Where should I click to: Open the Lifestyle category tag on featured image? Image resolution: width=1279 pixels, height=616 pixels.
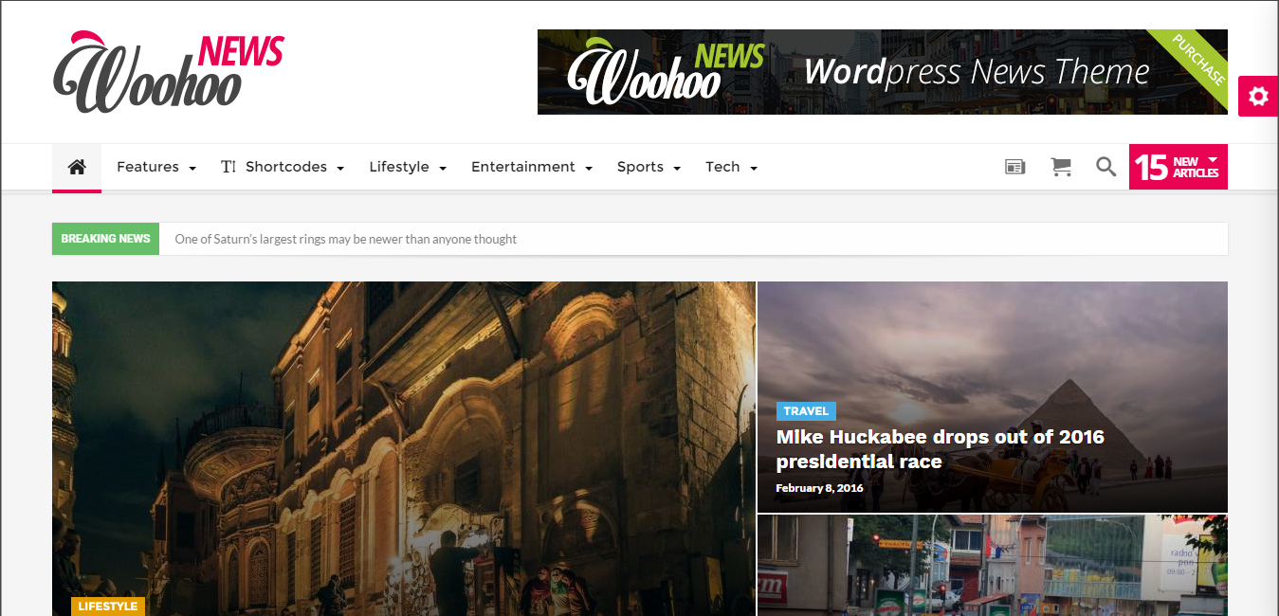point(108,607)
